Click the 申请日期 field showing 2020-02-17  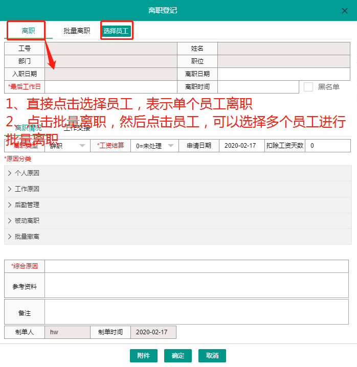(x=241, y=146)
